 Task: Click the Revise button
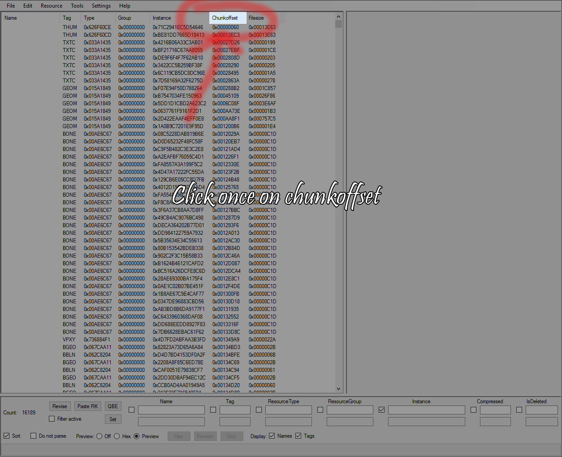pos(60,406)
